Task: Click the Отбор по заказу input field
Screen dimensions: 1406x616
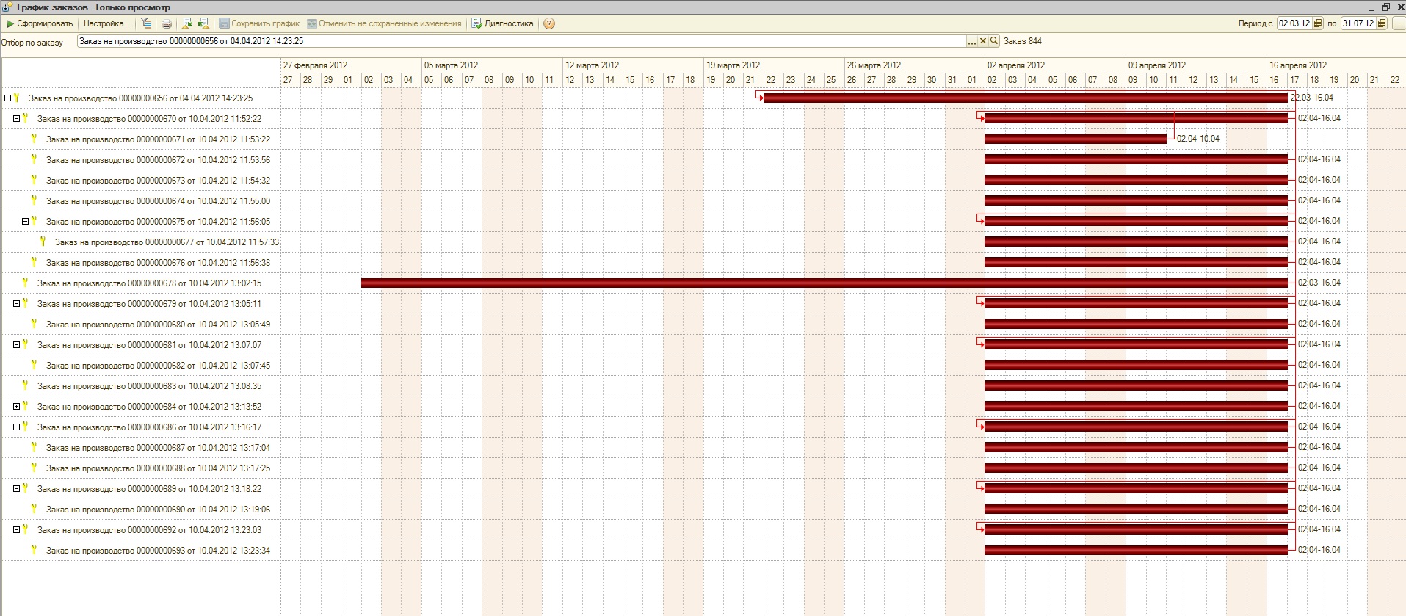Action: tap(521, 41)
